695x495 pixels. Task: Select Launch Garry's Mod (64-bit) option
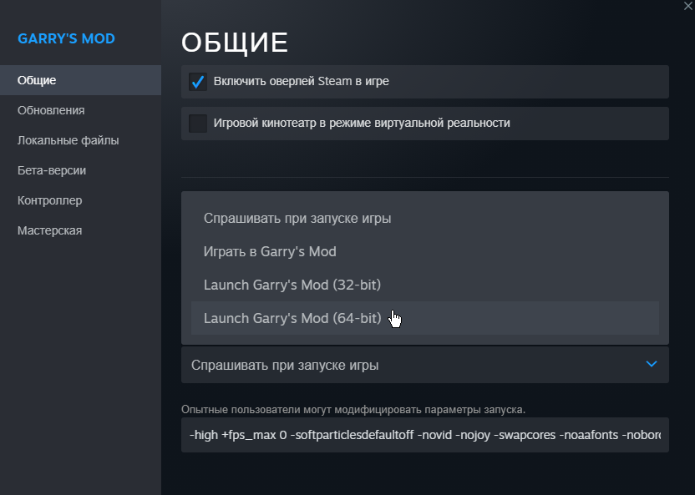click(424, 318)
